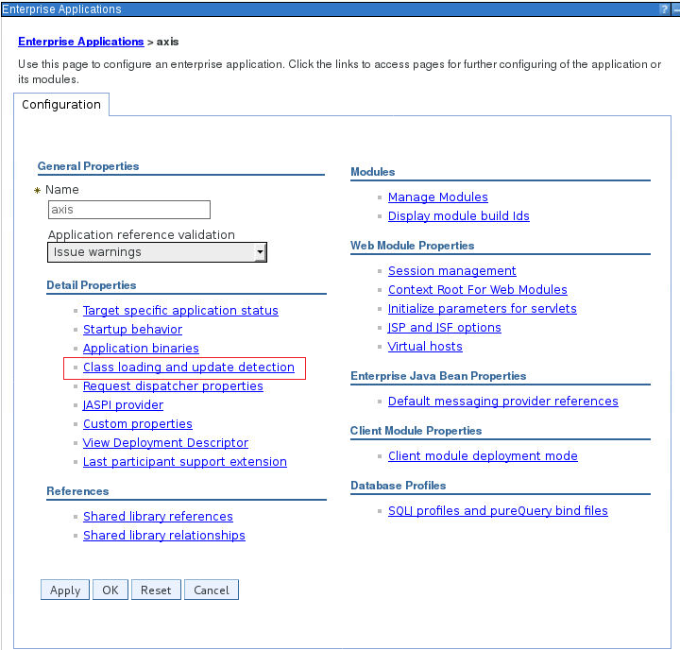
Task: Open Context Root For Web Modules link
Action: 478,290
